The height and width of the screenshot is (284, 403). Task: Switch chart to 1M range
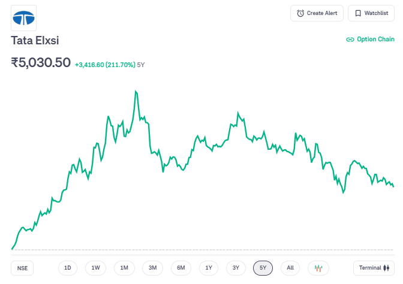pos(124,268)
